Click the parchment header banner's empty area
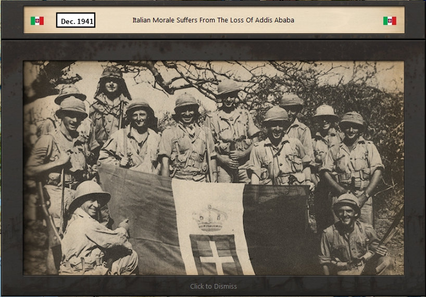This screenshot has width=426, height=297. click(339, 21)
